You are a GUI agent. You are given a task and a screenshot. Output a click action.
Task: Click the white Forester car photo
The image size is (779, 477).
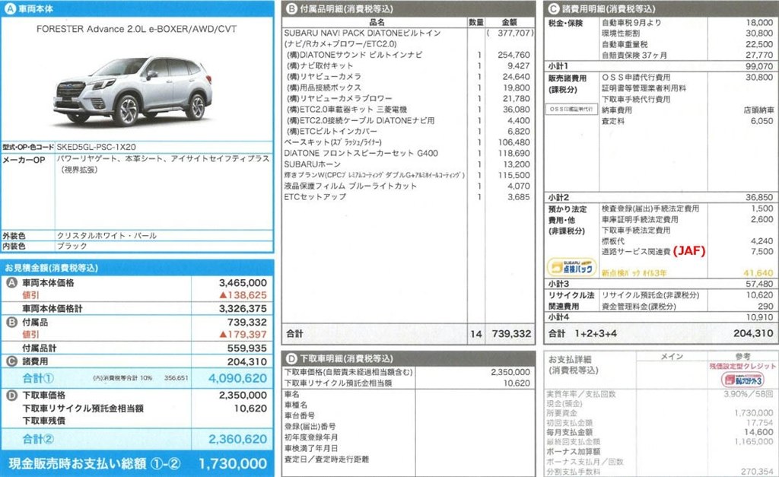pyautogui.click(x=132, y=91)
